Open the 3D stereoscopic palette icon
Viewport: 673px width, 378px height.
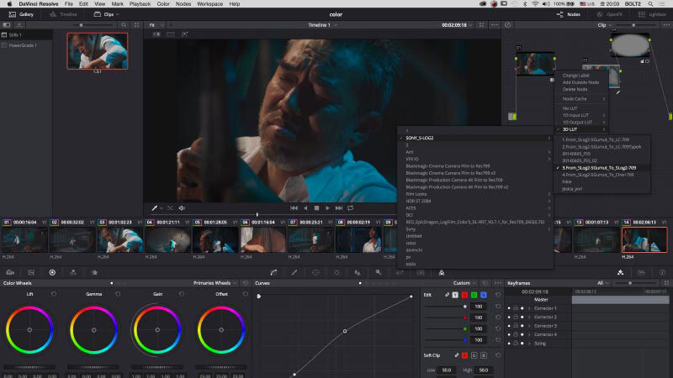[x=421, y=272]
